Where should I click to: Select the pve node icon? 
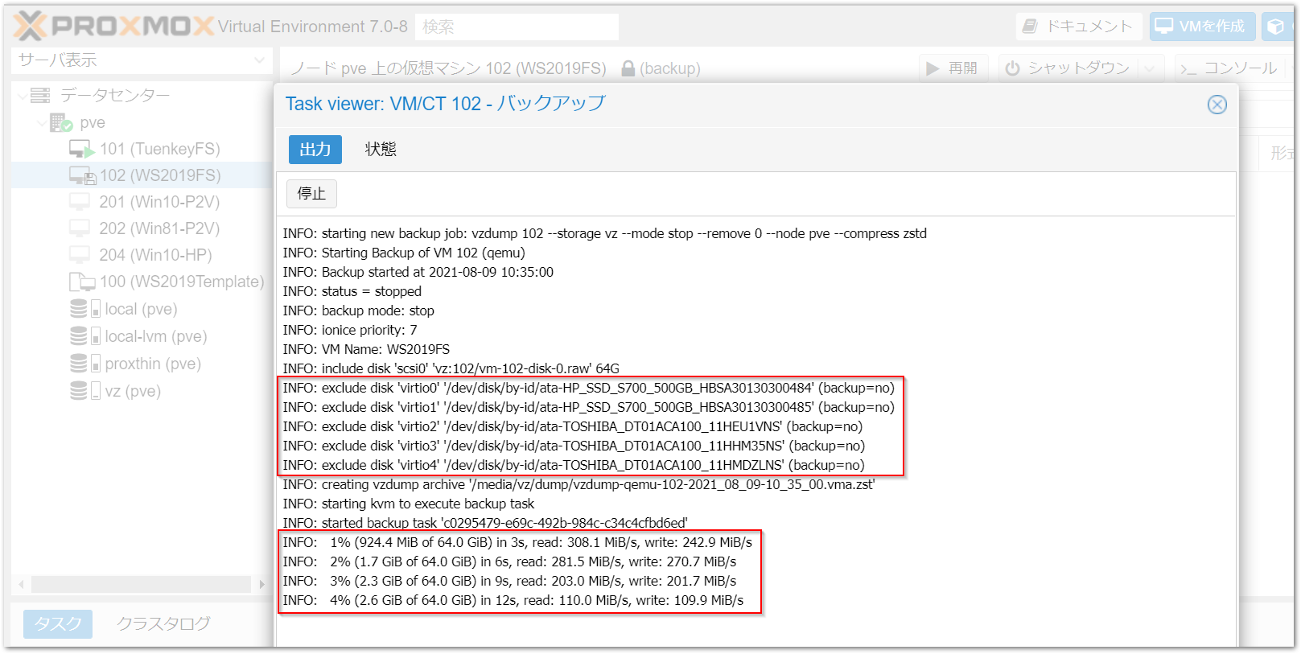(x=61, y=123)
